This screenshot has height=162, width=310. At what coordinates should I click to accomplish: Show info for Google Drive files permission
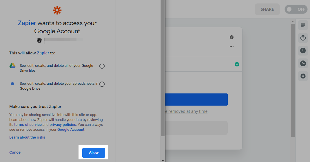tap(102, 66)
